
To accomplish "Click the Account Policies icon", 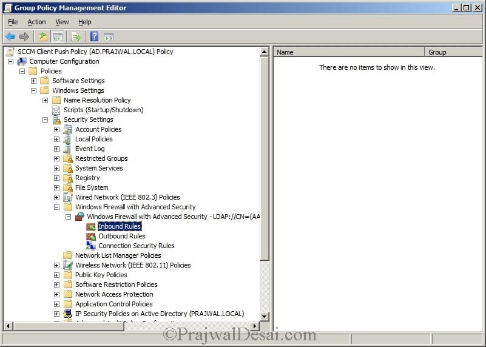I will (67, 129).
